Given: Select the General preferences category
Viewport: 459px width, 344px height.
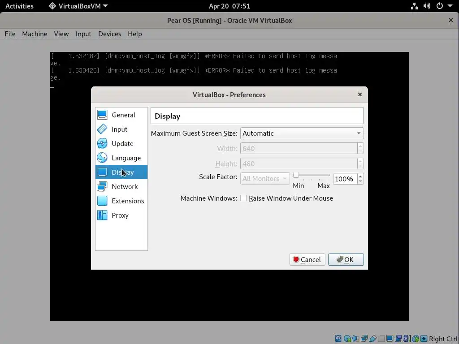Looking at the screenshot, I should (x=121, y=115).
